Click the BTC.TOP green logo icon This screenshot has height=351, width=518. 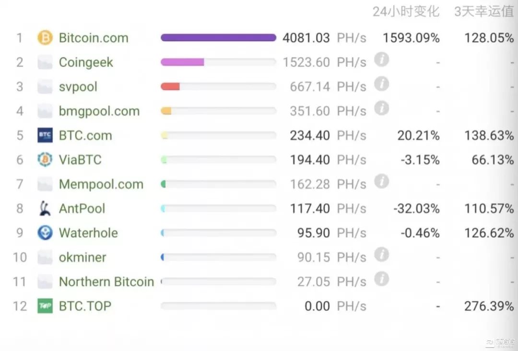click(45, 306)
